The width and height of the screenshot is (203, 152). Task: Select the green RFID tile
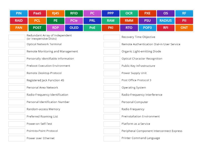pos(74,13)
